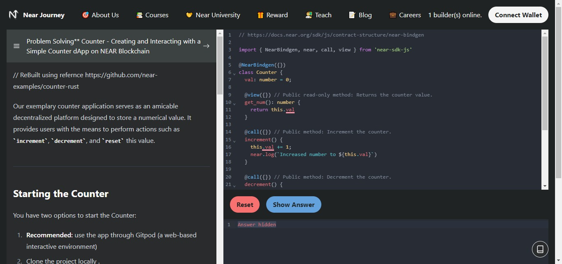Click the near.log Increased number line
Viewport: 562px width, 264px height.
click(x=314, y=154)
